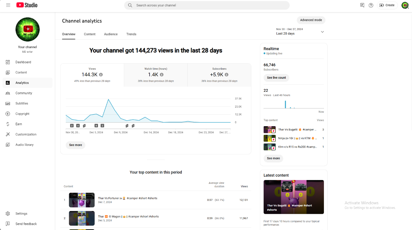412x230 pixels.
Task: Click the Create button
Action: coord(387,5)
